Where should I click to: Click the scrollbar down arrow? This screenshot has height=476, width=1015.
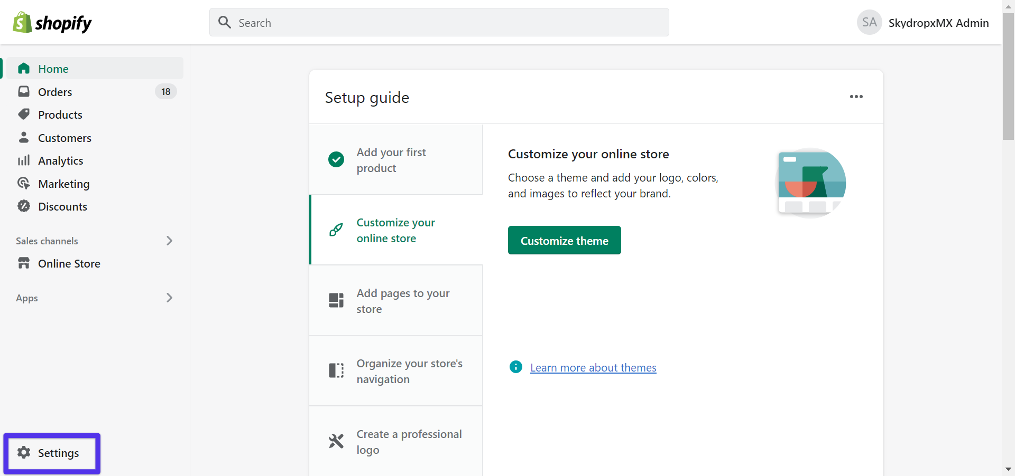point(1008,469)
